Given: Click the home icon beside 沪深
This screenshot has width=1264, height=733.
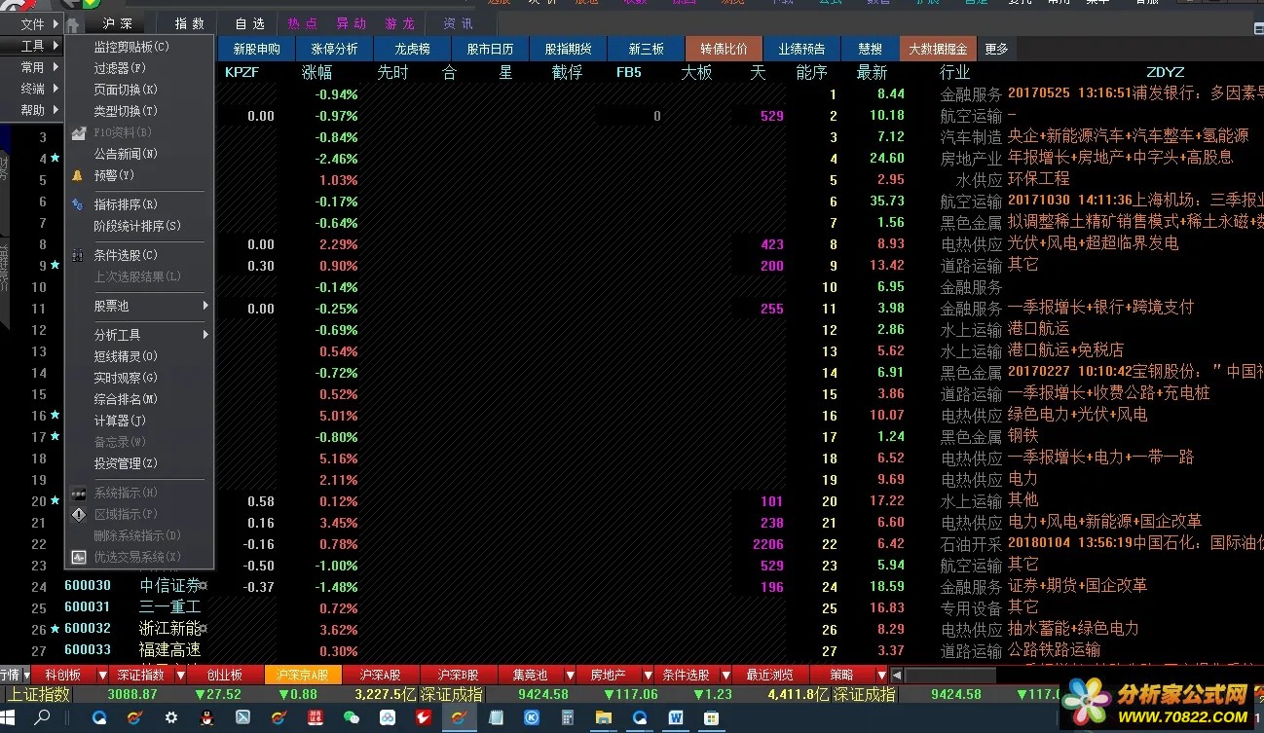Looking at the screenshot, I should (x=73, y=25).
